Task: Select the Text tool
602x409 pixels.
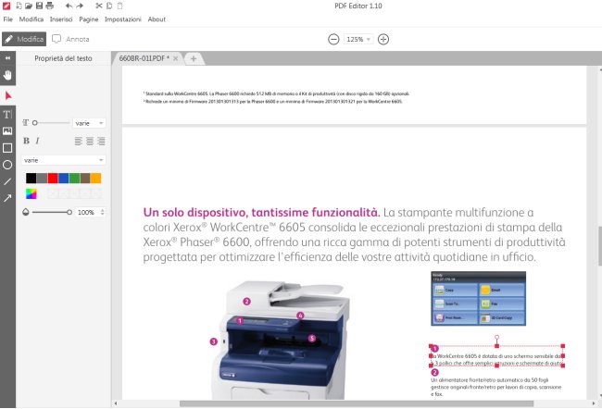Action: pyautogui.click(x=7, y=115)
